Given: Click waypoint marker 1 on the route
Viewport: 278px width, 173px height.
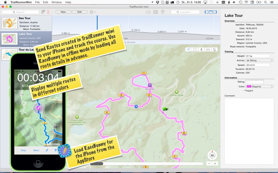Looking at the screenshot, I should [x=144, y=73].
